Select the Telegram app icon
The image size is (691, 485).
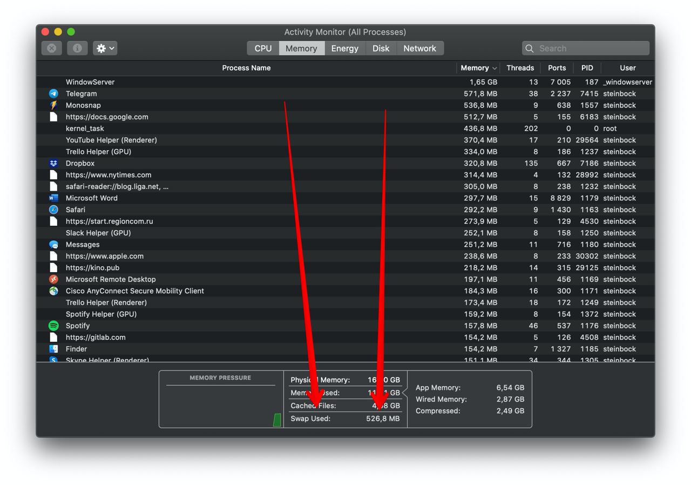[53, 93]
